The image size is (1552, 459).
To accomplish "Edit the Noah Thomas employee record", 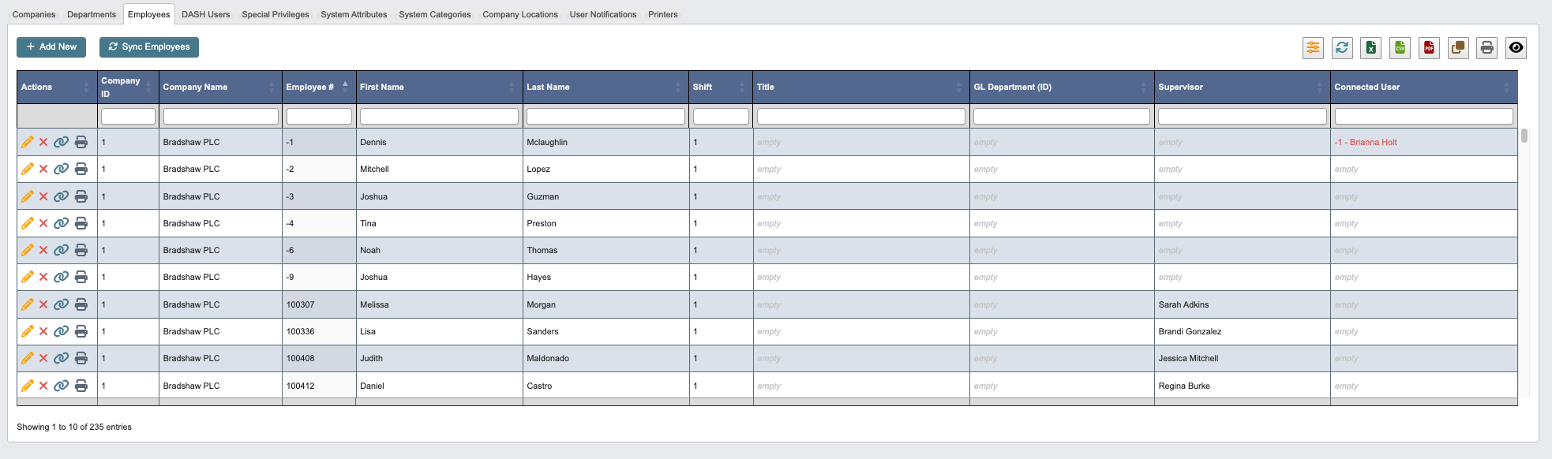I will coord(28,250).
